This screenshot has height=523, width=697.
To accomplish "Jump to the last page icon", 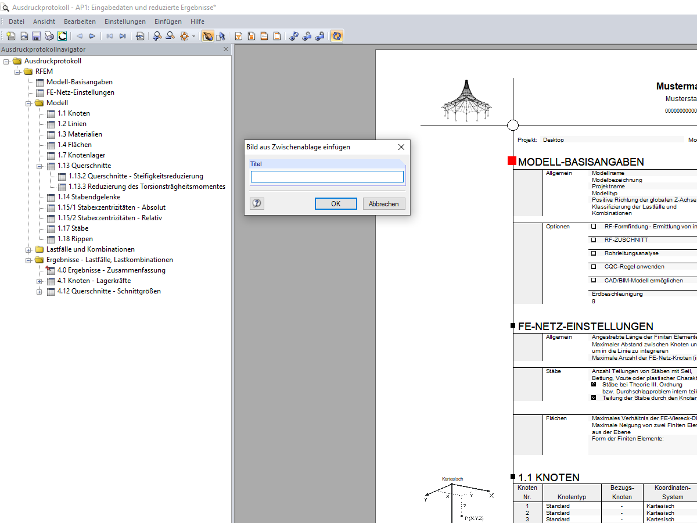I will [x=123, y=36].
